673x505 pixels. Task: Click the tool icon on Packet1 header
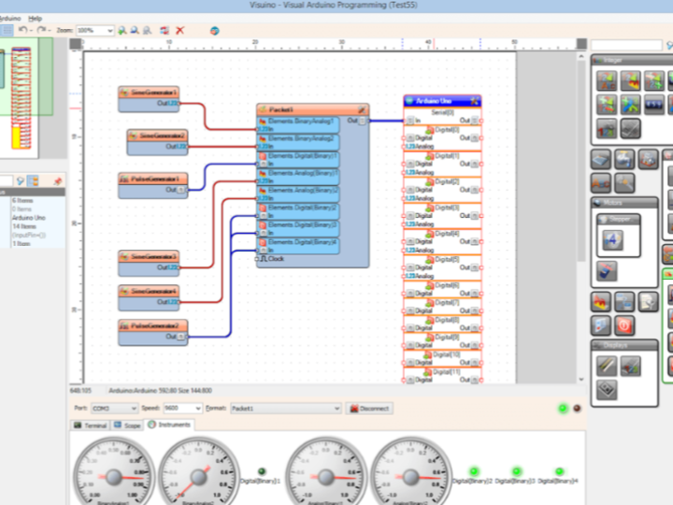click(x=362, y=109)
